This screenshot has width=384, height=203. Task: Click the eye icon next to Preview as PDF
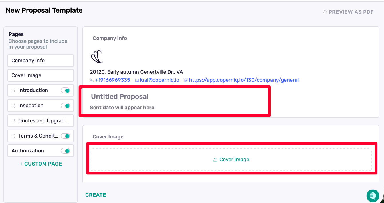click(325, 12)
